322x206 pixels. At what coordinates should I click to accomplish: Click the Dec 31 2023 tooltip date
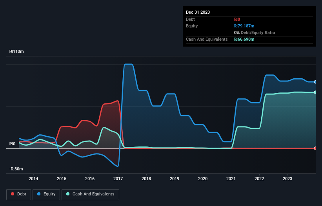198,12
